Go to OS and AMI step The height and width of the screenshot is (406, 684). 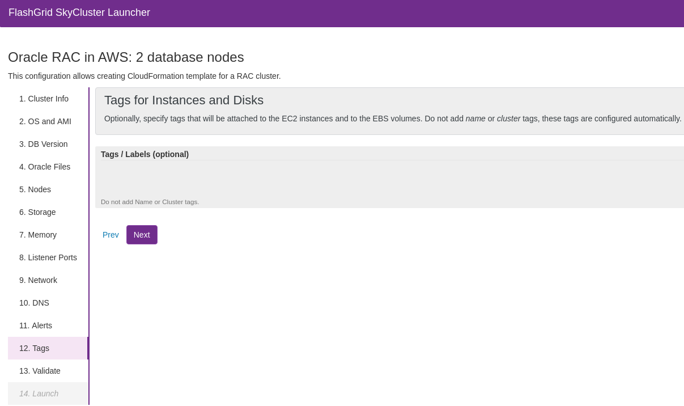click(45, 121)
